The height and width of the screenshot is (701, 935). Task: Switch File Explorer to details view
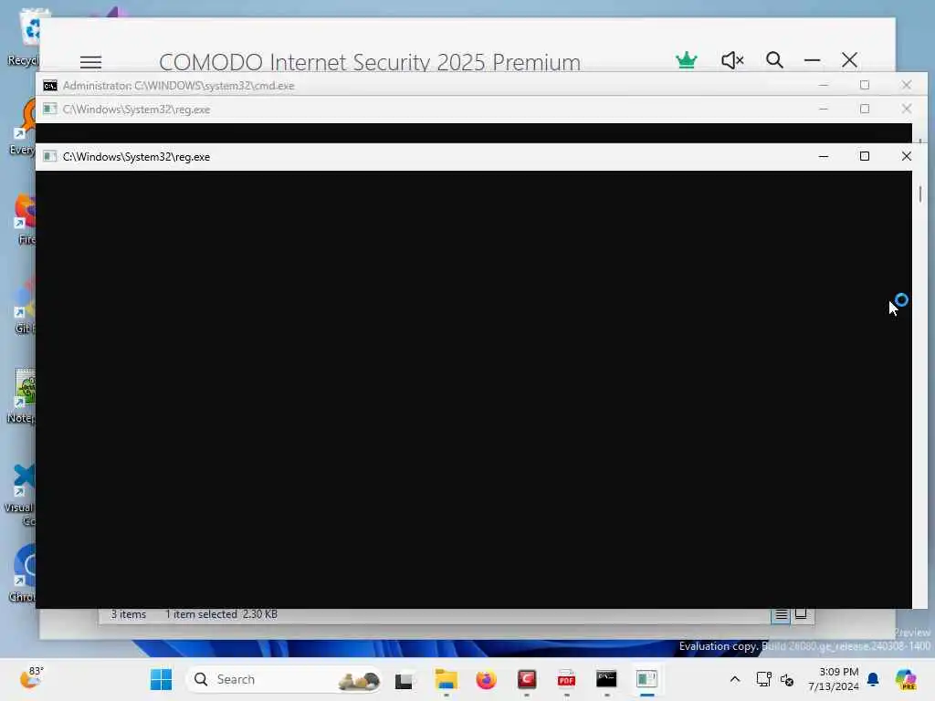pyautogui.click(x=782, y=614)
